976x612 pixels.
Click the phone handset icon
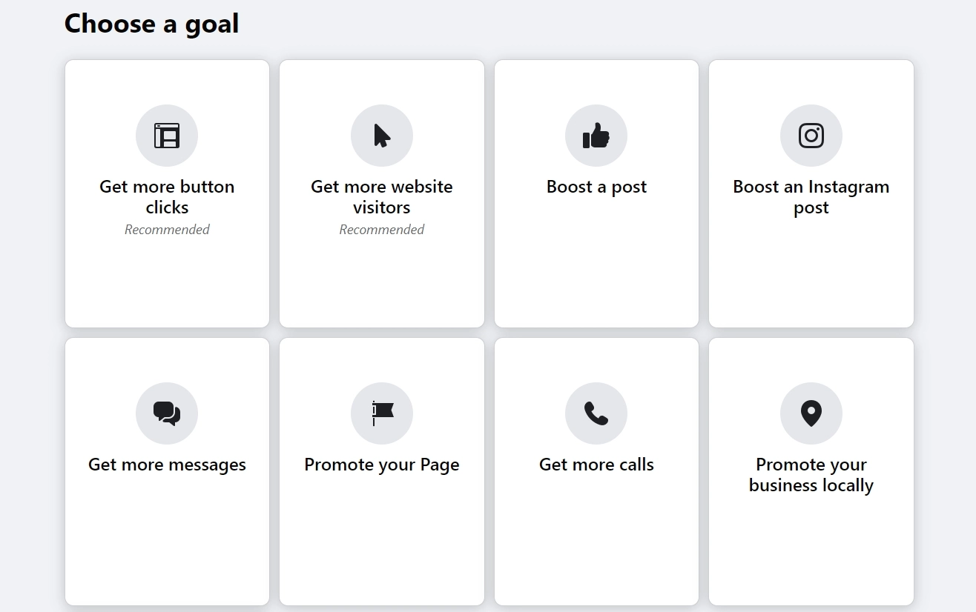596,413
